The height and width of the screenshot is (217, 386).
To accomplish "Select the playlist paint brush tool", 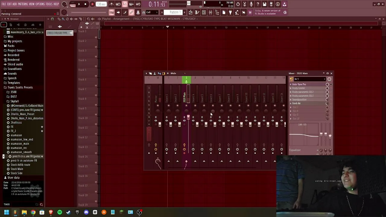I will [63, 19].
